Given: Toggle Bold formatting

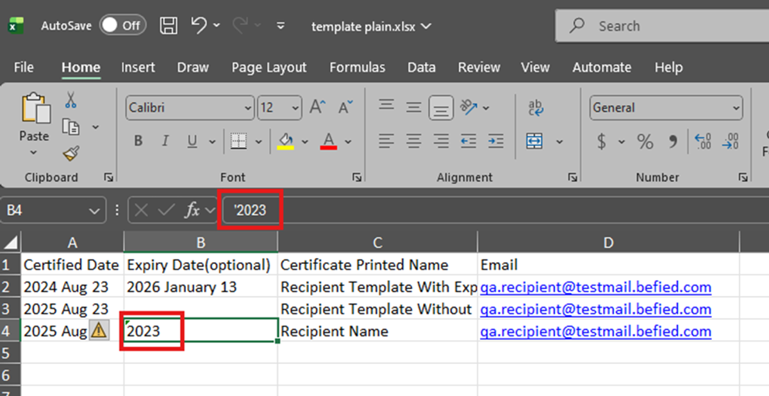Looking at the screenshot, I should pyautogui.click(x=138, y=141).
